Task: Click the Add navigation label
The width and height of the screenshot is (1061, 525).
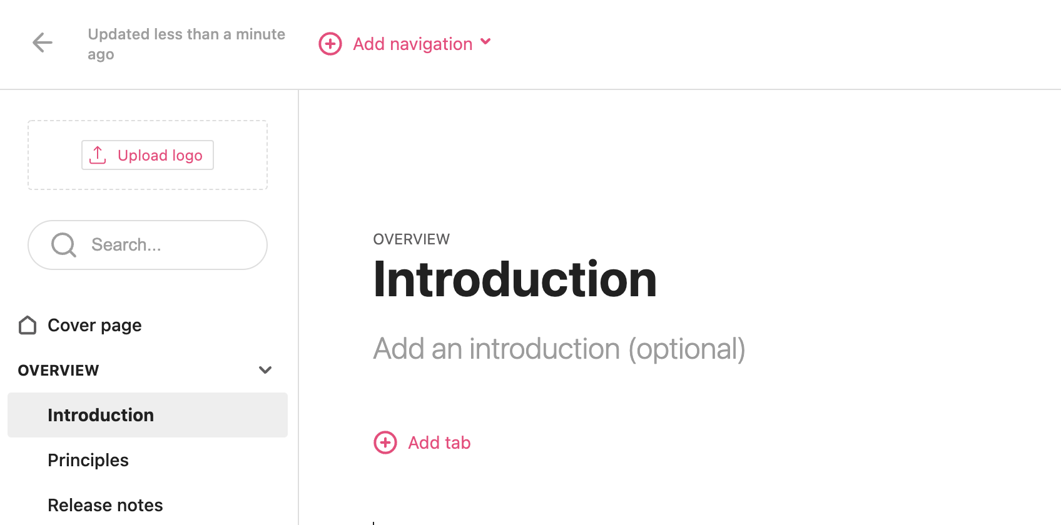Action: coord(412,44)
